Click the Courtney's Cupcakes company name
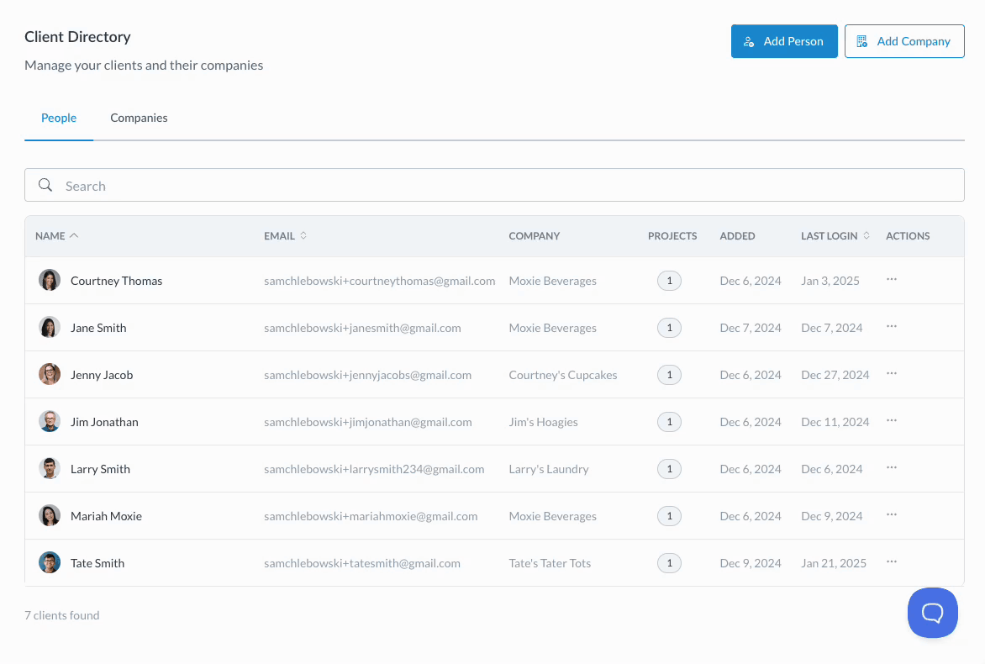985x664 pixels. 562,375
